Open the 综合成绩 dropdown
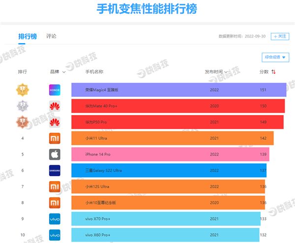 (275, 57)
